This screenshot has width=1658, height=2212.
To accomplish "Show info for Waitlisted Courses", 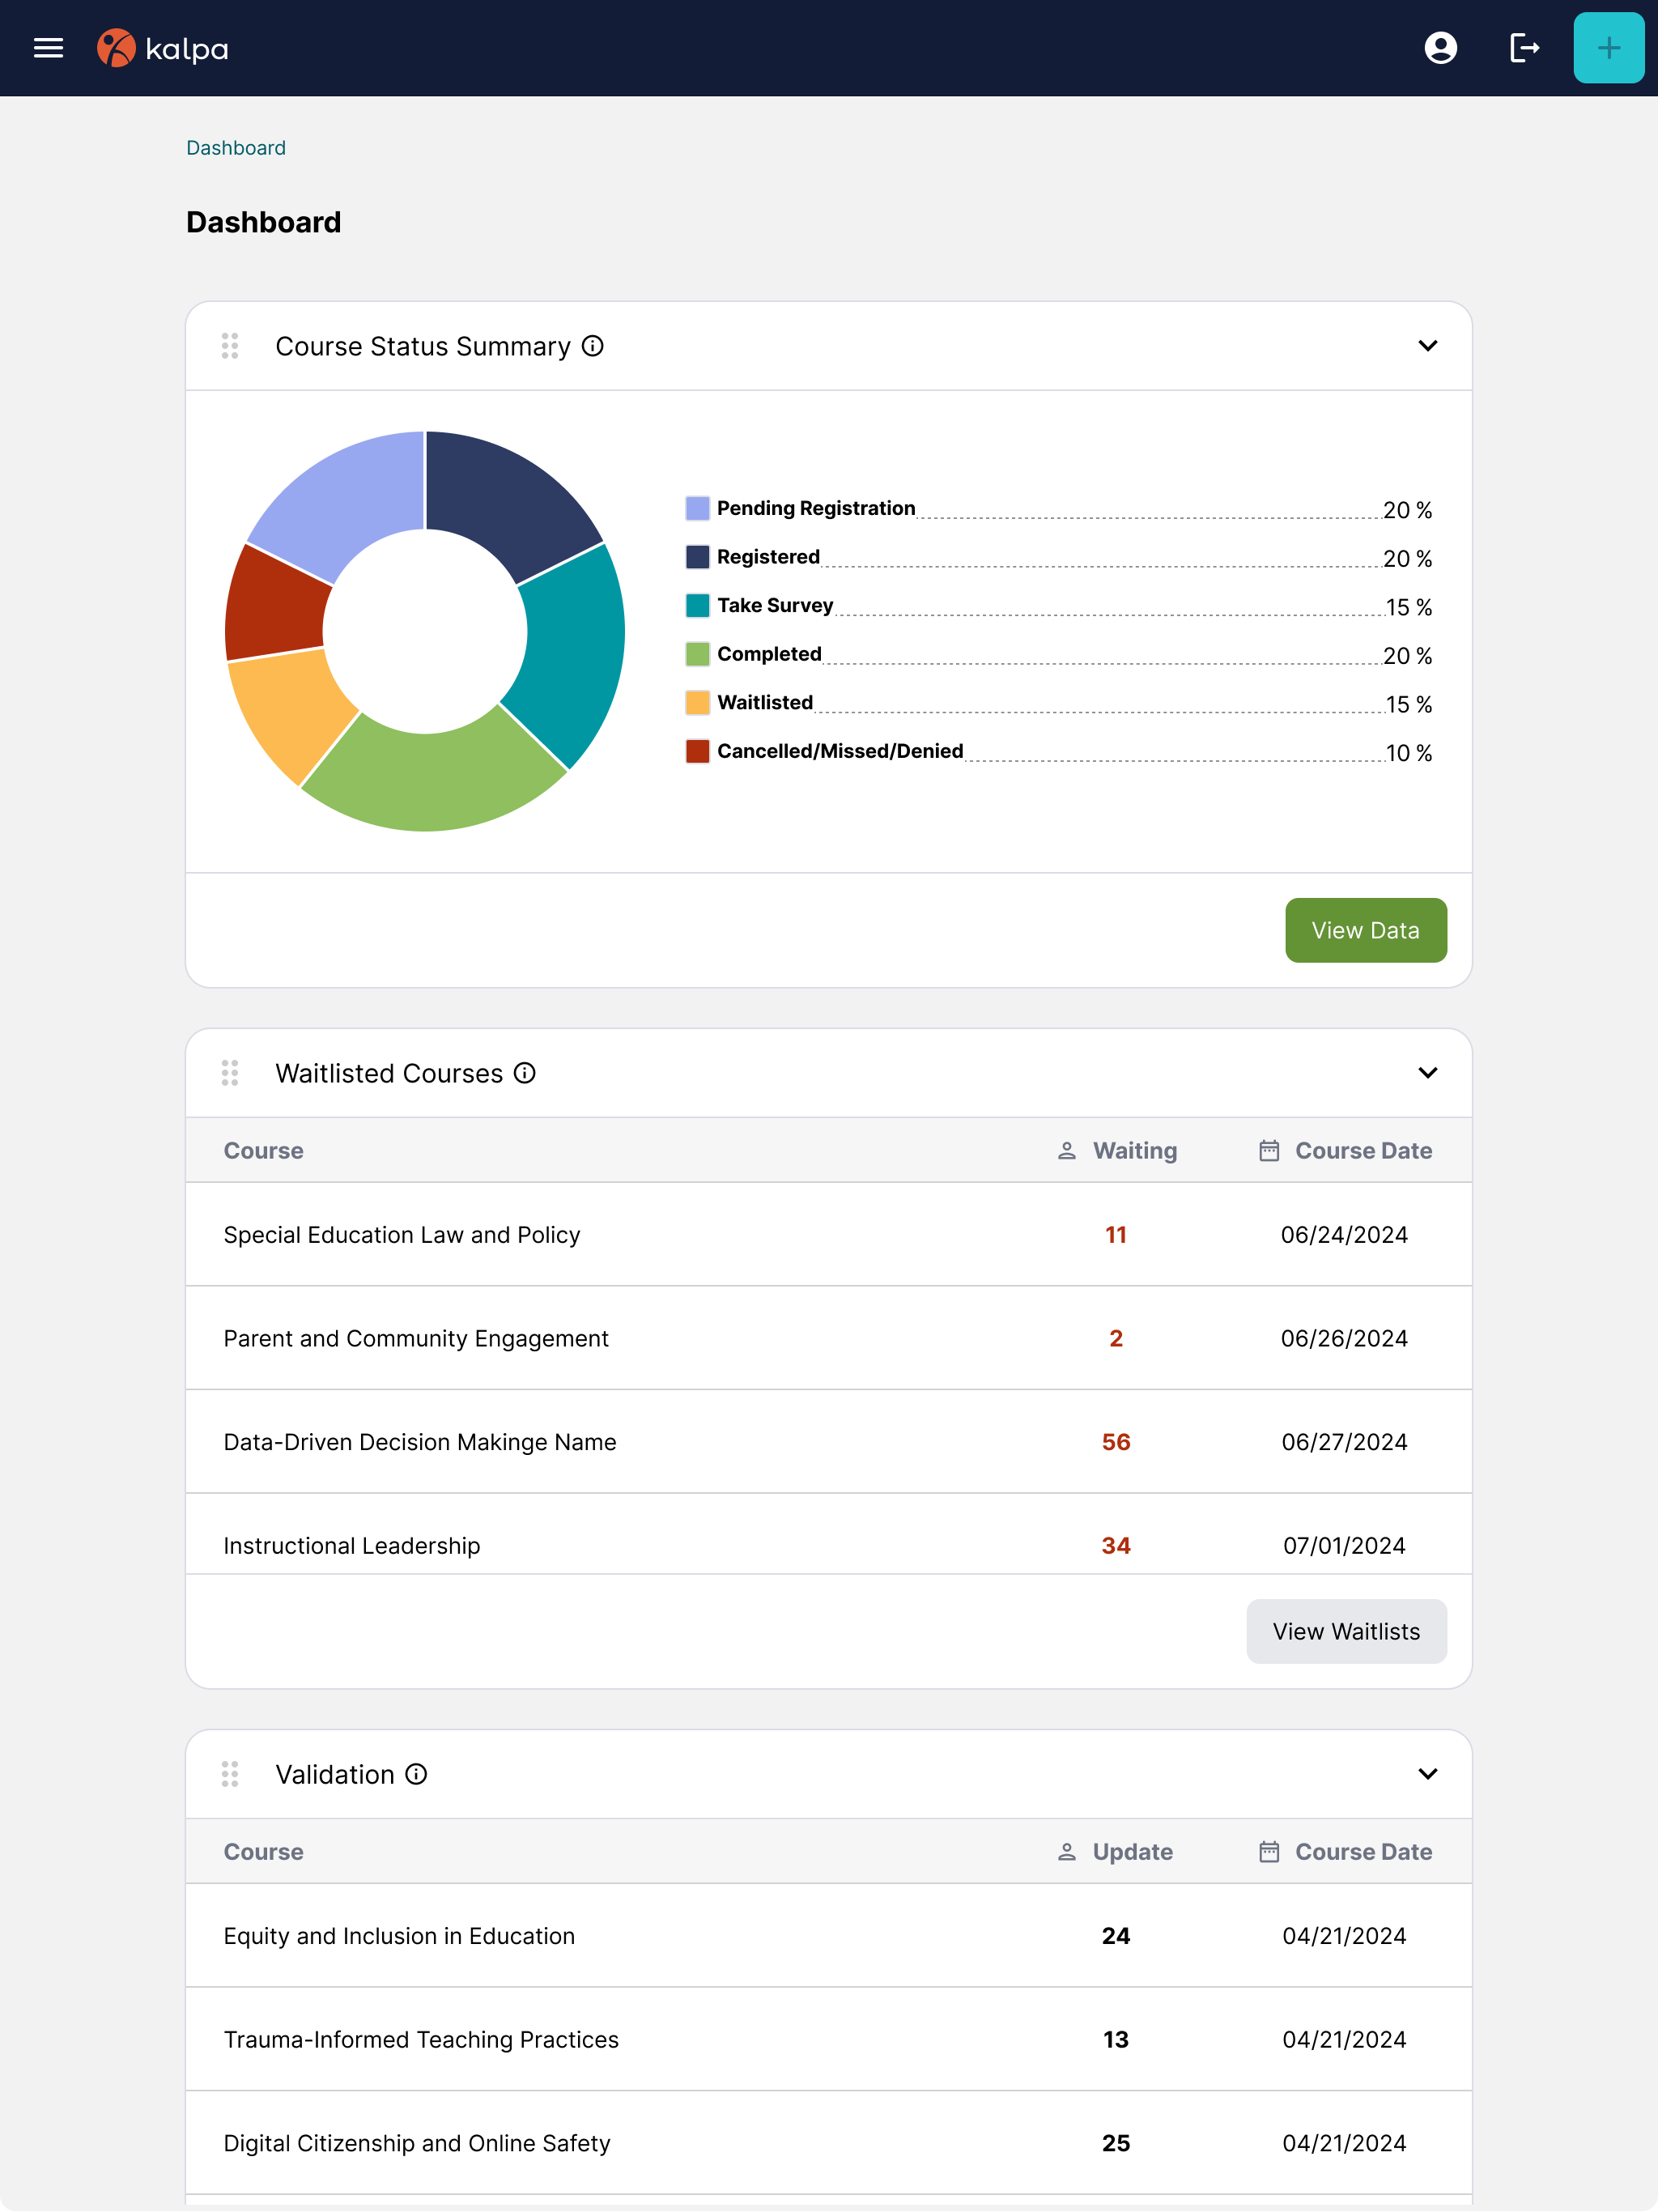I will (x=525, y=1073).
